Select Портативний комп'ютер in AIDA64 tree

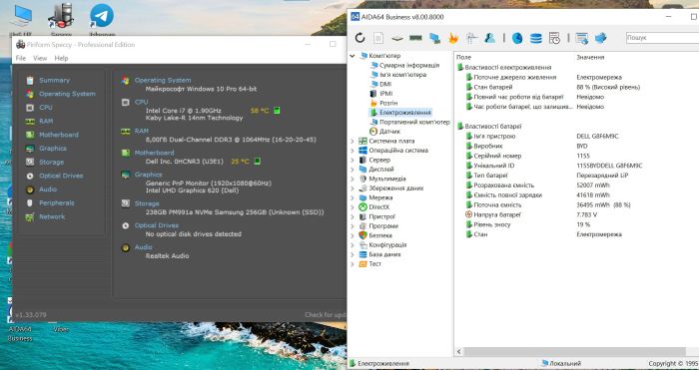tap(414, 122)
